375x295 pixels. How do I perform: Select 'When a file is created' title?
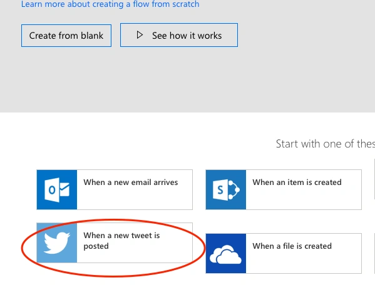[x=292, y=246]
